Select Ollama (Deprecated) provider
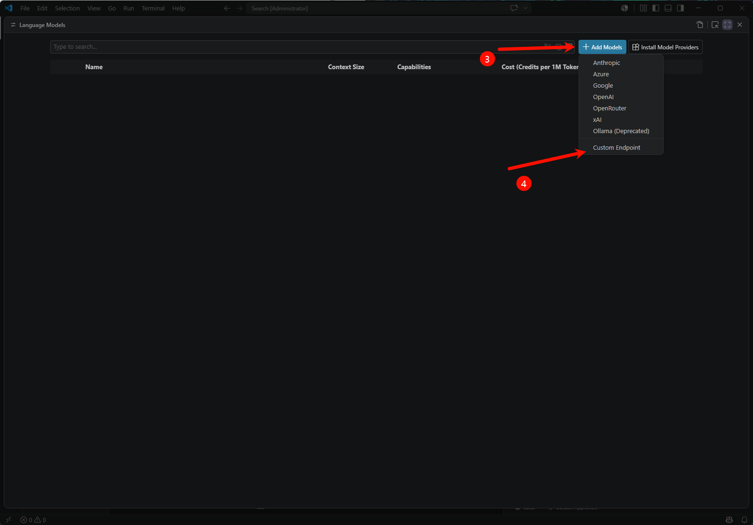The image size is (753, 525). pyautogui.click(x=621, y=131)
